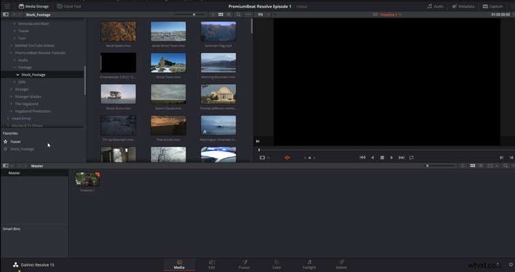Image resolution: width=515 pixels, height=272 pixels.
Task: Open project settings gear icon
Action: (511, 265)
